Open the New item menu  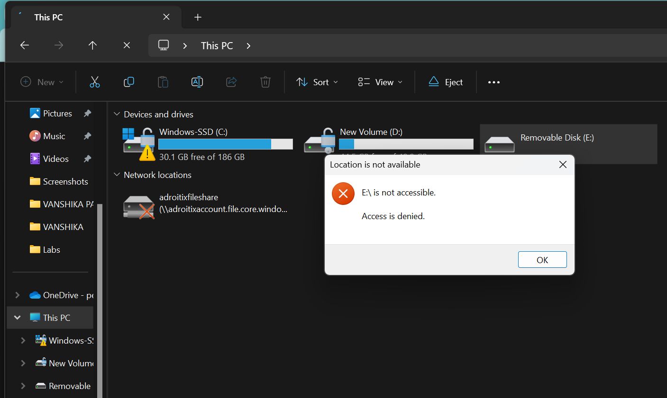(42, 82)
